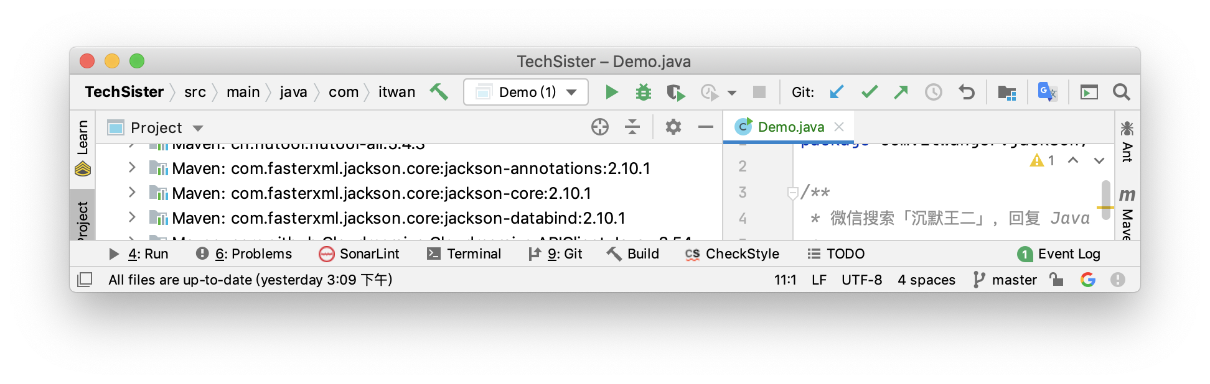This screenshot has width=1210, height=384.
Task: Build project with hammer icon
Action: click(x=439, y=92)
